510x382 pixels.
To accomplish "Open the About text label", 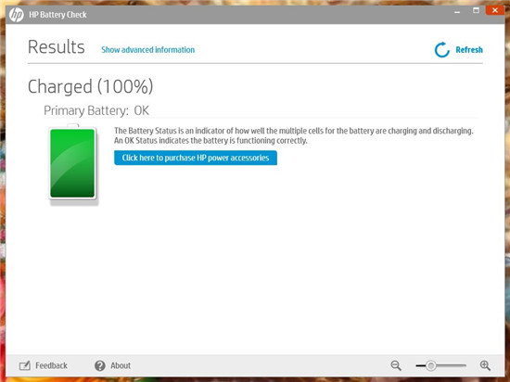I will (121, 365).
